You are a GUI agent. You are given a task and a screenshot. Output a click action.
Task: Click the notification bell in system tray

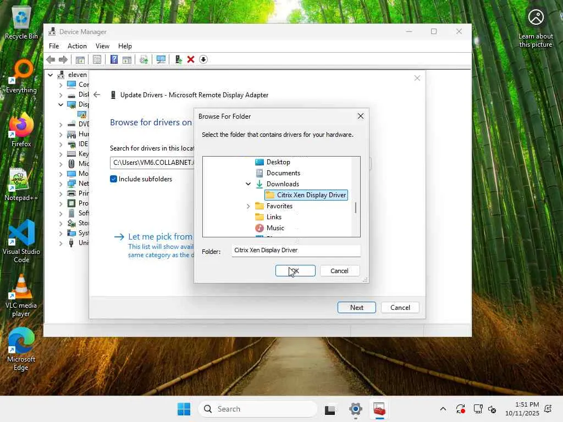tap(548, 409)
